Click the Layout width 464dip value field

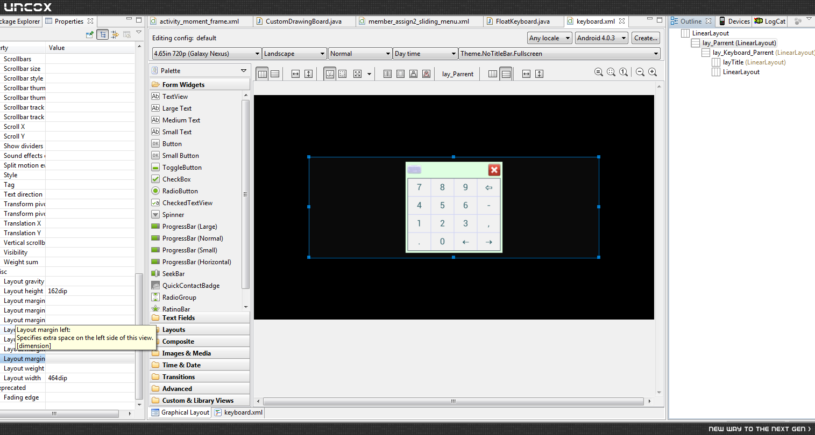point(90,378)
